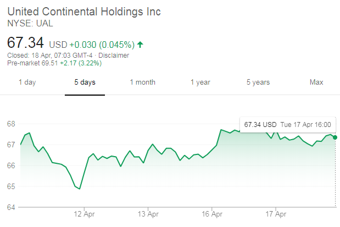
Task: Click the 68 value on price axis
Action: (x=10, y=124)
